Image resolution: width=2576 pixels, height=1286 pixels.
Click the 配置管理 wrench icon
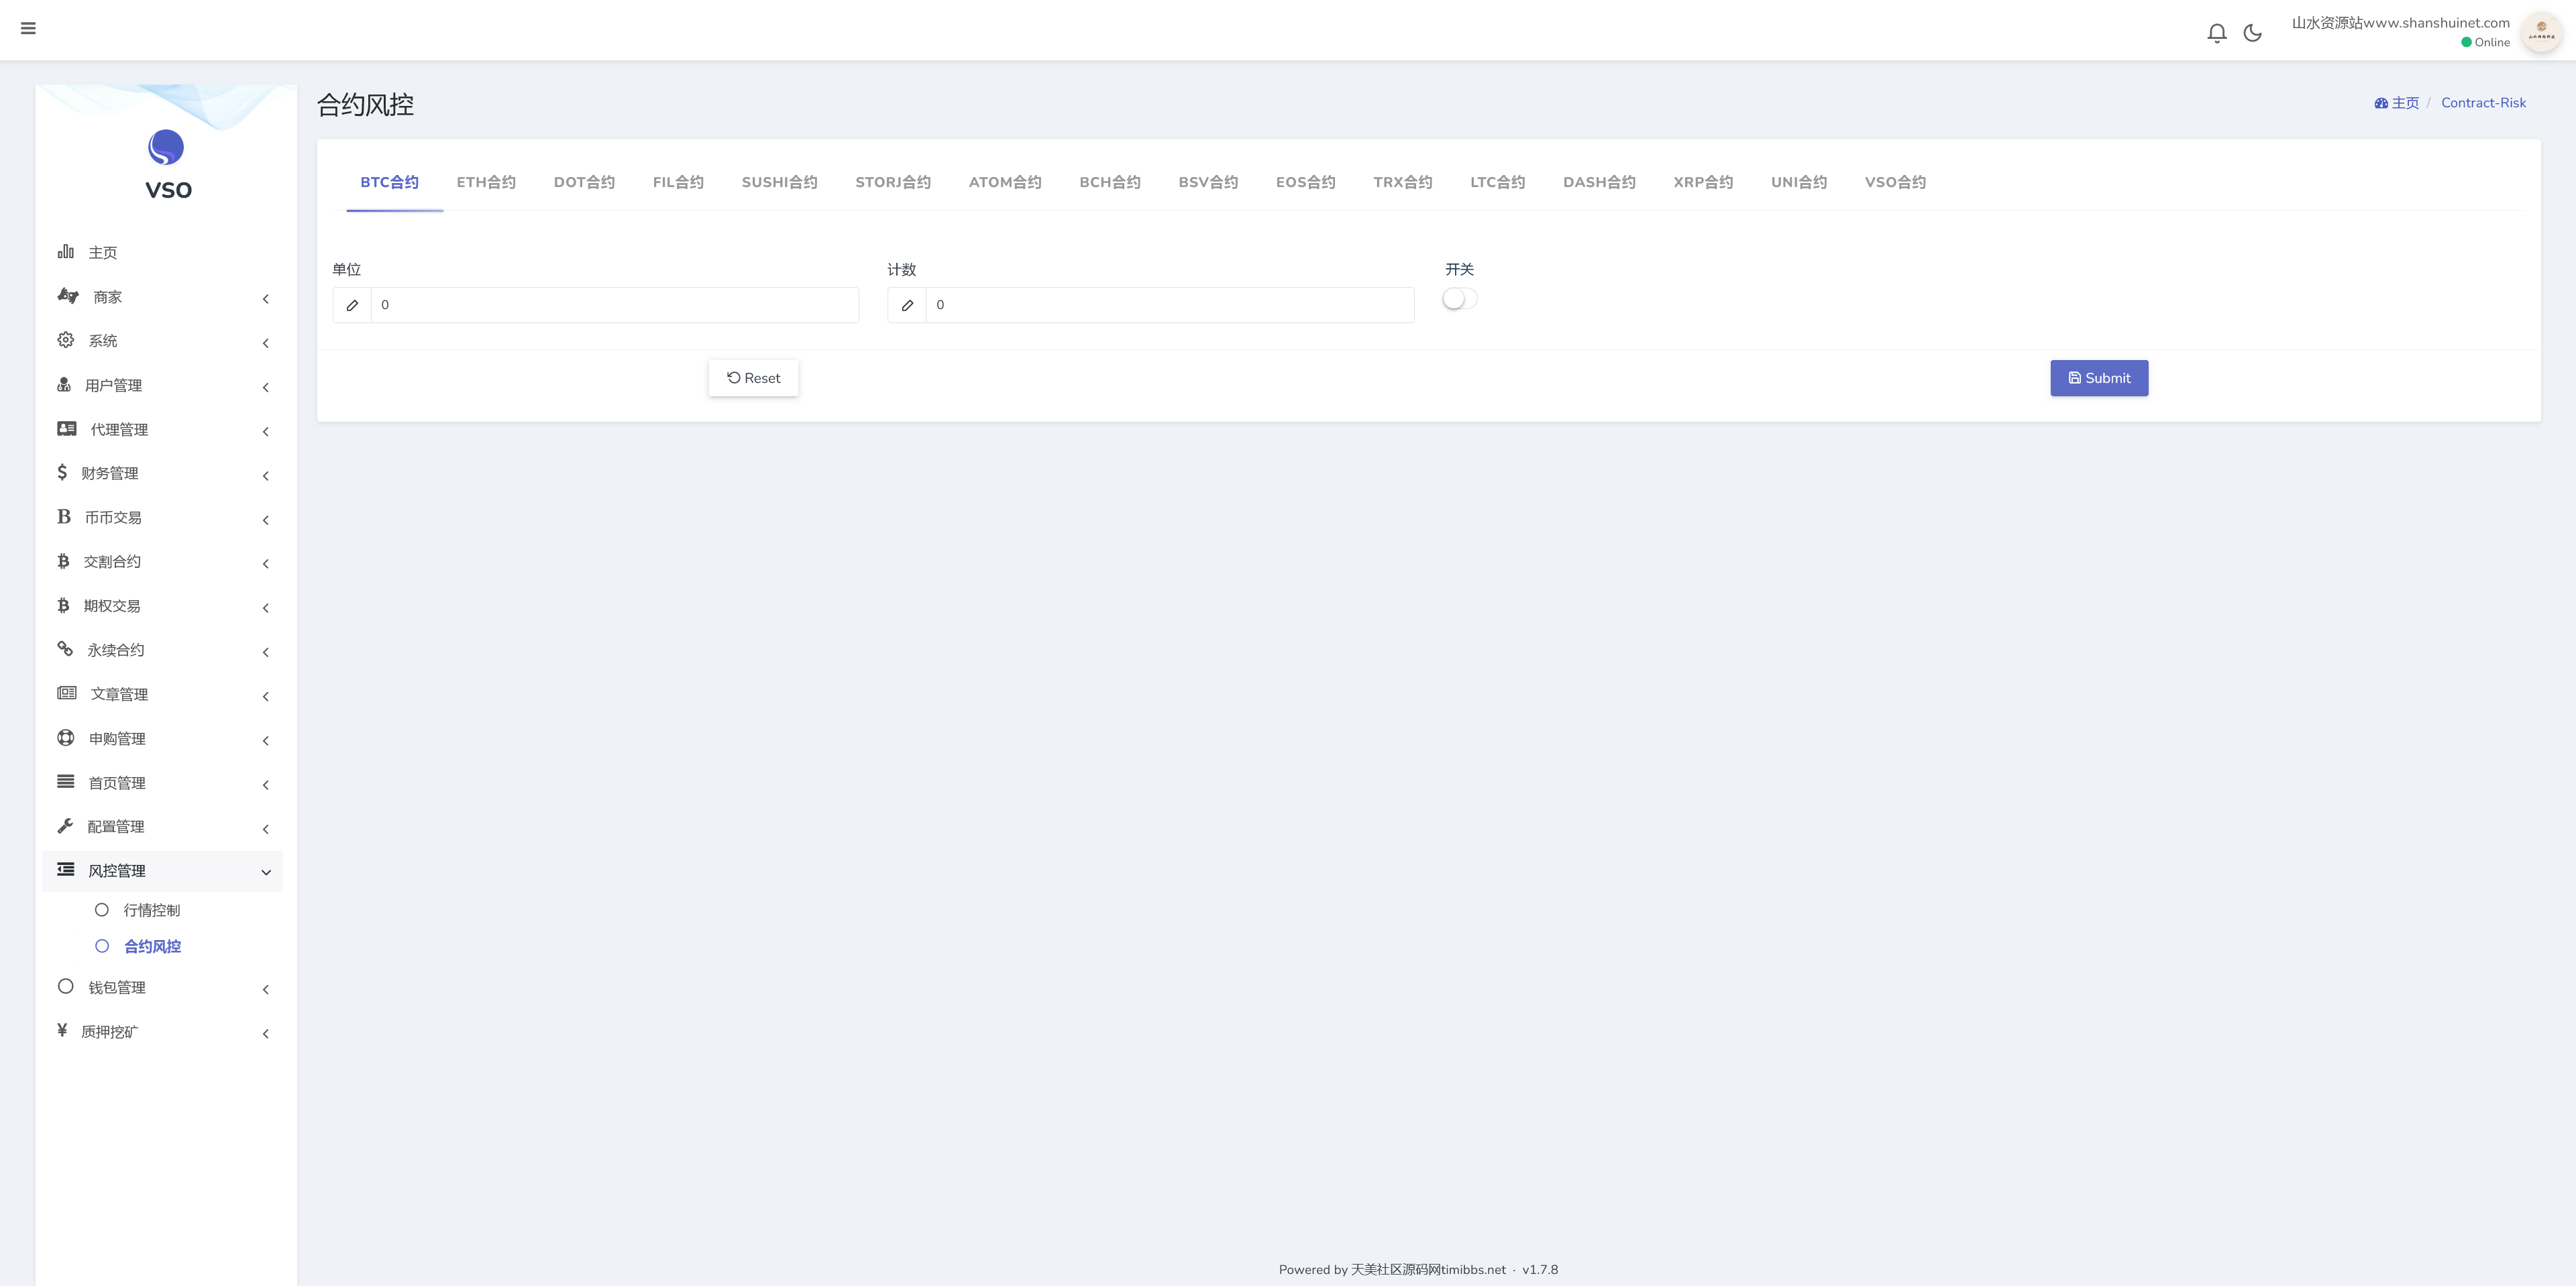[66, 825]
